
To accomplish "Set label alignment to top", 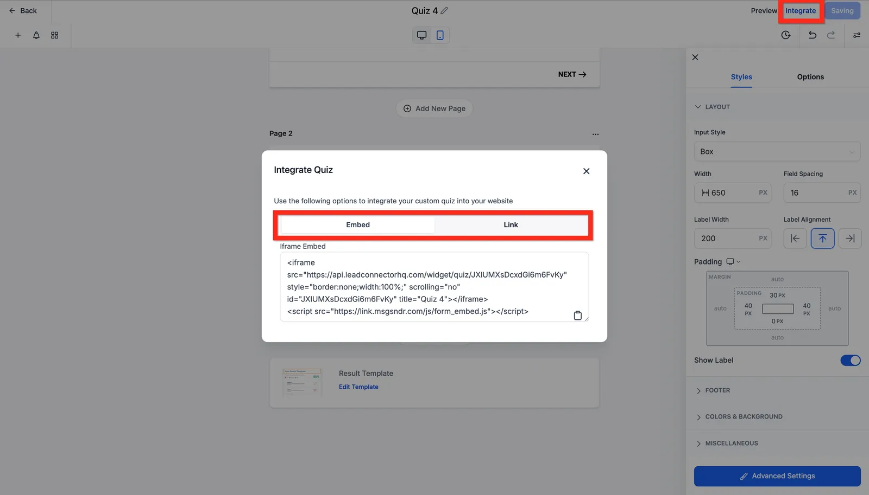I will pos(823,239).
